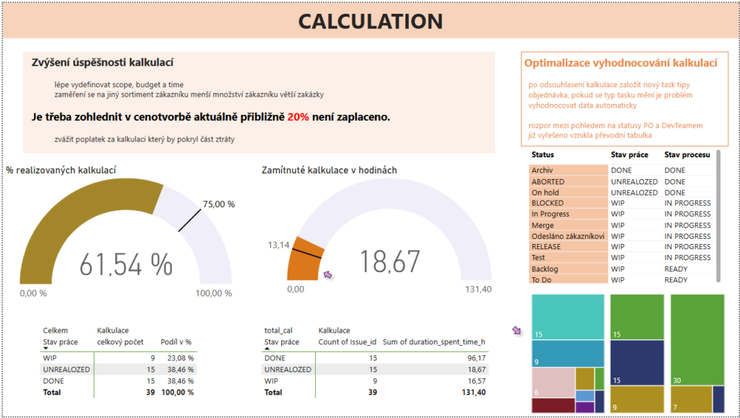The height and width of the screenshot is (418, 740).
Task: Click the teal treemap tile labeled 15
Action: click(x=568, y=316)
